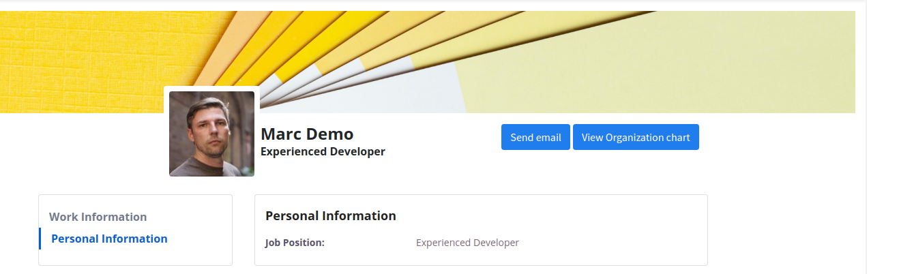Switch to the Work Information tab
899x274 pixels.
pyautogui.click(x=98, y=217)
